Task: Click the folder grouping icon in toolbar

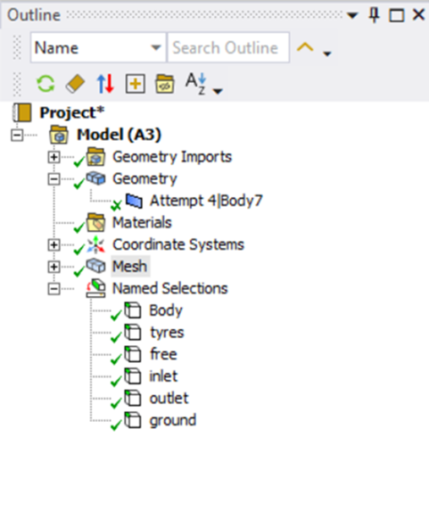Action: [x=164, y=84]
